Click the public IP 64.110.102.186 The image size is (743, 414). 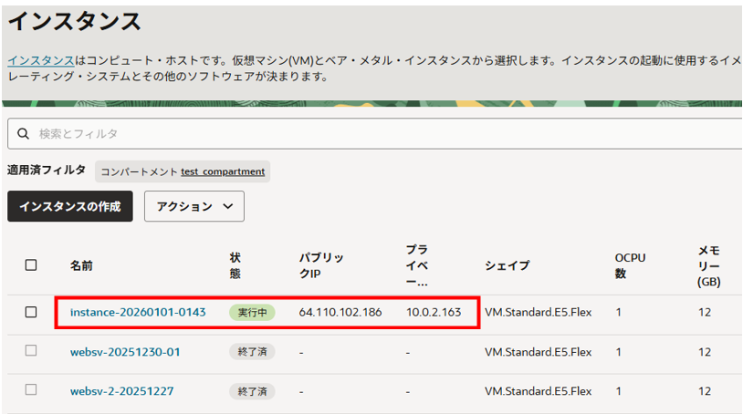click(x=339, y=312)
